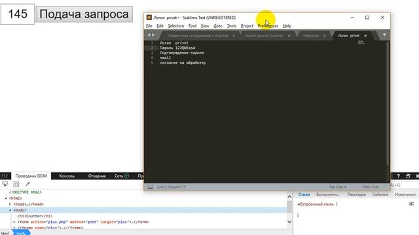Open the События tab in styles pane
Screen dimensions: 419x235
[380, 195]
